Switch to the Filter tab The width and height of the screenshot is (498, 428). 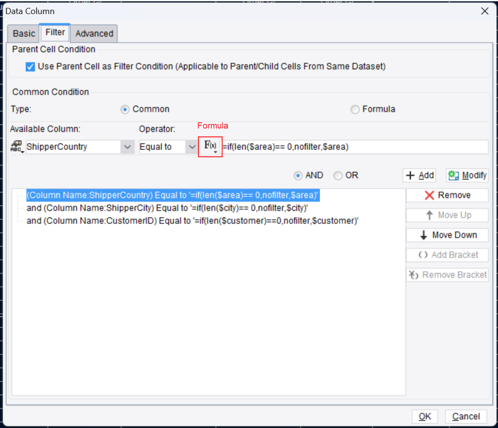55,32
